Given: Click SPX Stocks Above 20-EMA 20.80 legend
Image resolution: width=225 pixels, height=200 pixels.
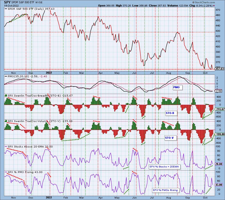Looking at the screenshot, I should pyautogui.click(x=29, y=147).
